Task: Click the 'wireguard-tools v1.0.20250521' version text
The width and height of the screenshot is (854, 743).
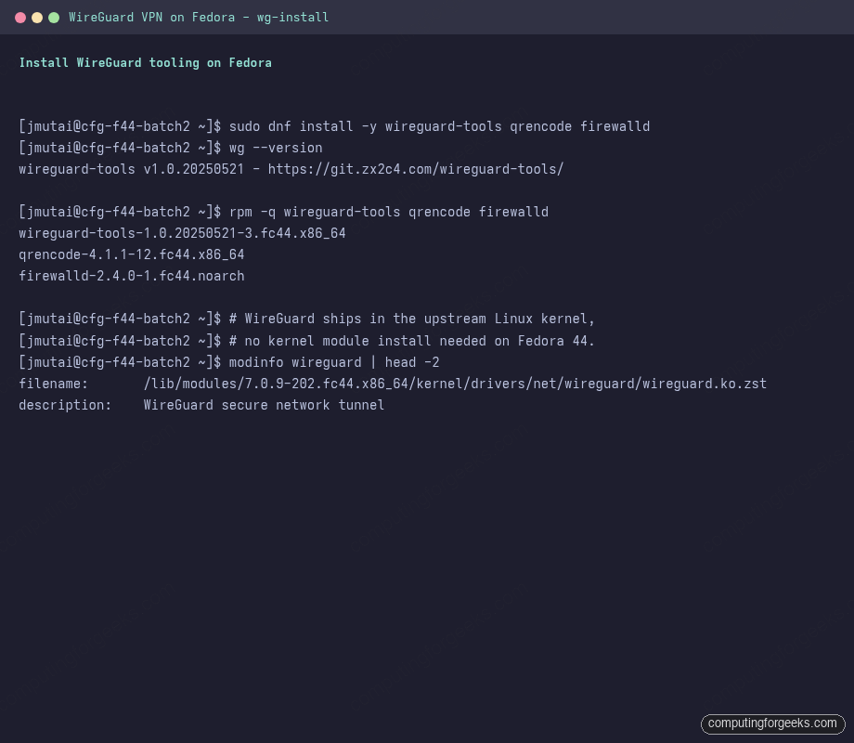Action: (131, 169)
